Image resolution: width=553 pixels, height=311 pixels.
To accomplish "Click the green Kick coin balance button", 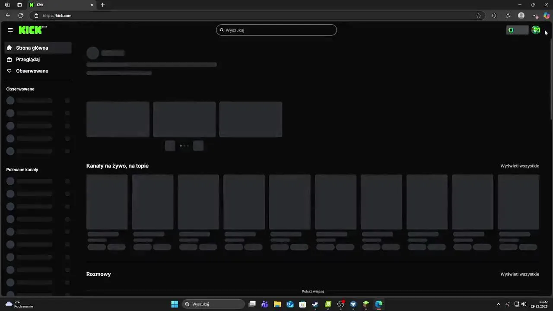I will point(518,30).
